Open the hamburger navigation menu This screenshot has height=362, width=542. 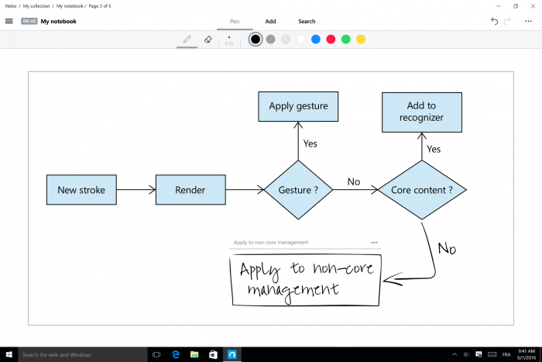pyautogui.click(x=9, y=22)
